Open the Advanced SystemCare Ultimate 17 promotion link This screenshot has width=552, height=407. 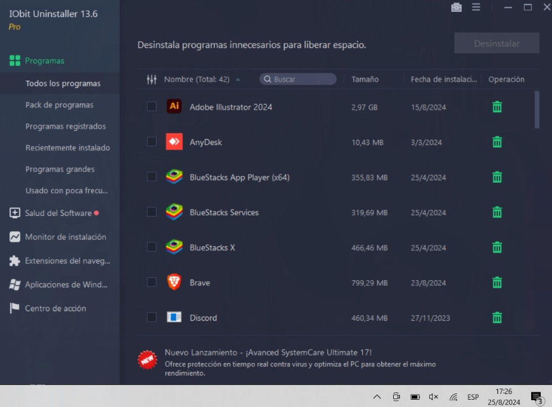tap(268, 352)
